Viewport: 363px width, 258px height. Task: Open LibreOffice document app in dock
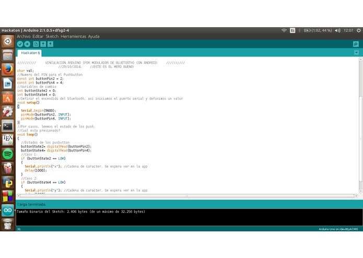(8, 84)
